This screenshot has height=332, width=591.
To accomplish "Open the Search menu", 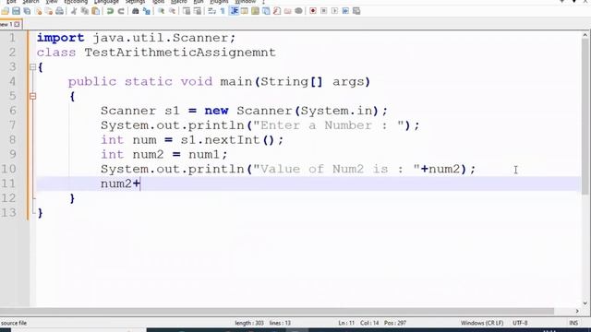I will (x=30, y=2).
